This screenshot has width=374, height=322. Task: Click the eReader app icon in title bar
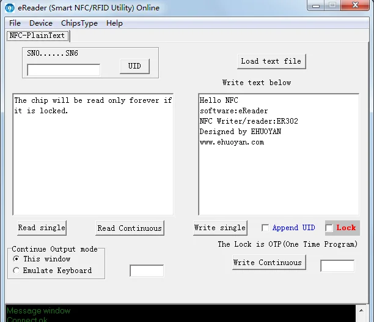click(10, 7)
